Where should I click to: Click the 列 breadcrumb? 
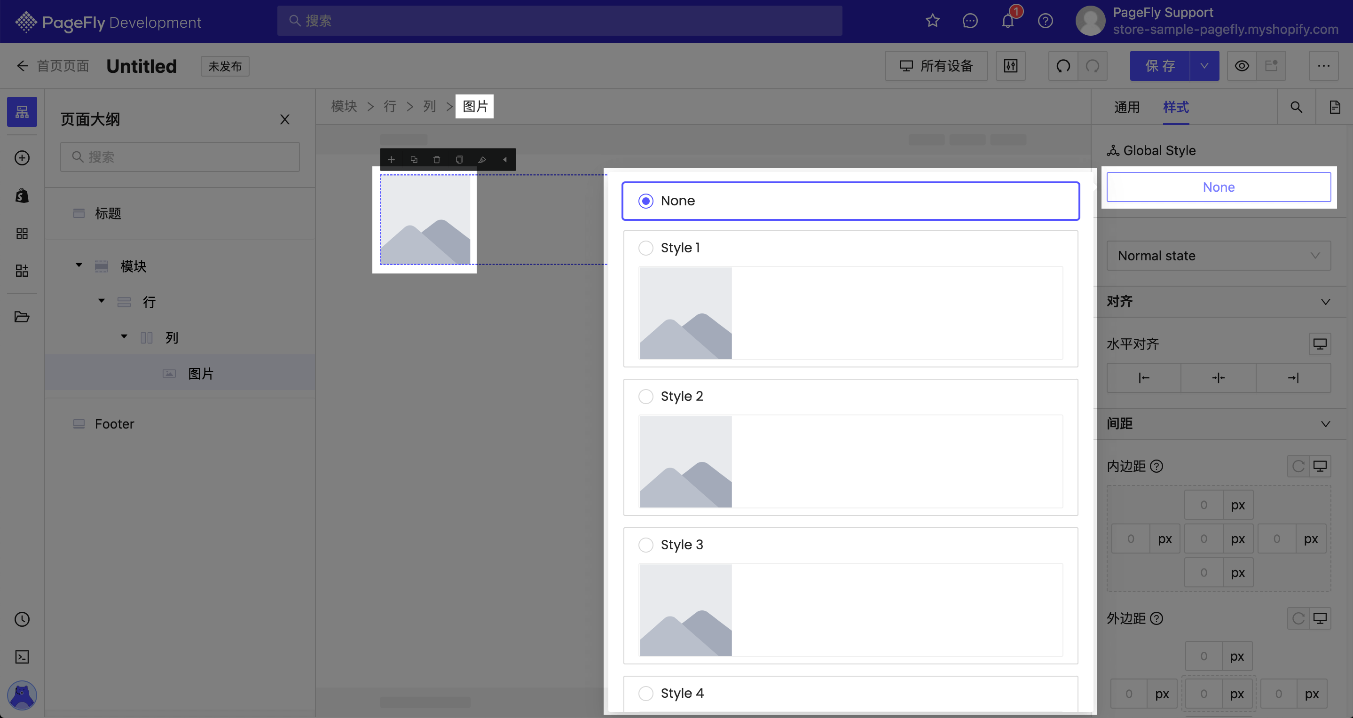point(430,107)
